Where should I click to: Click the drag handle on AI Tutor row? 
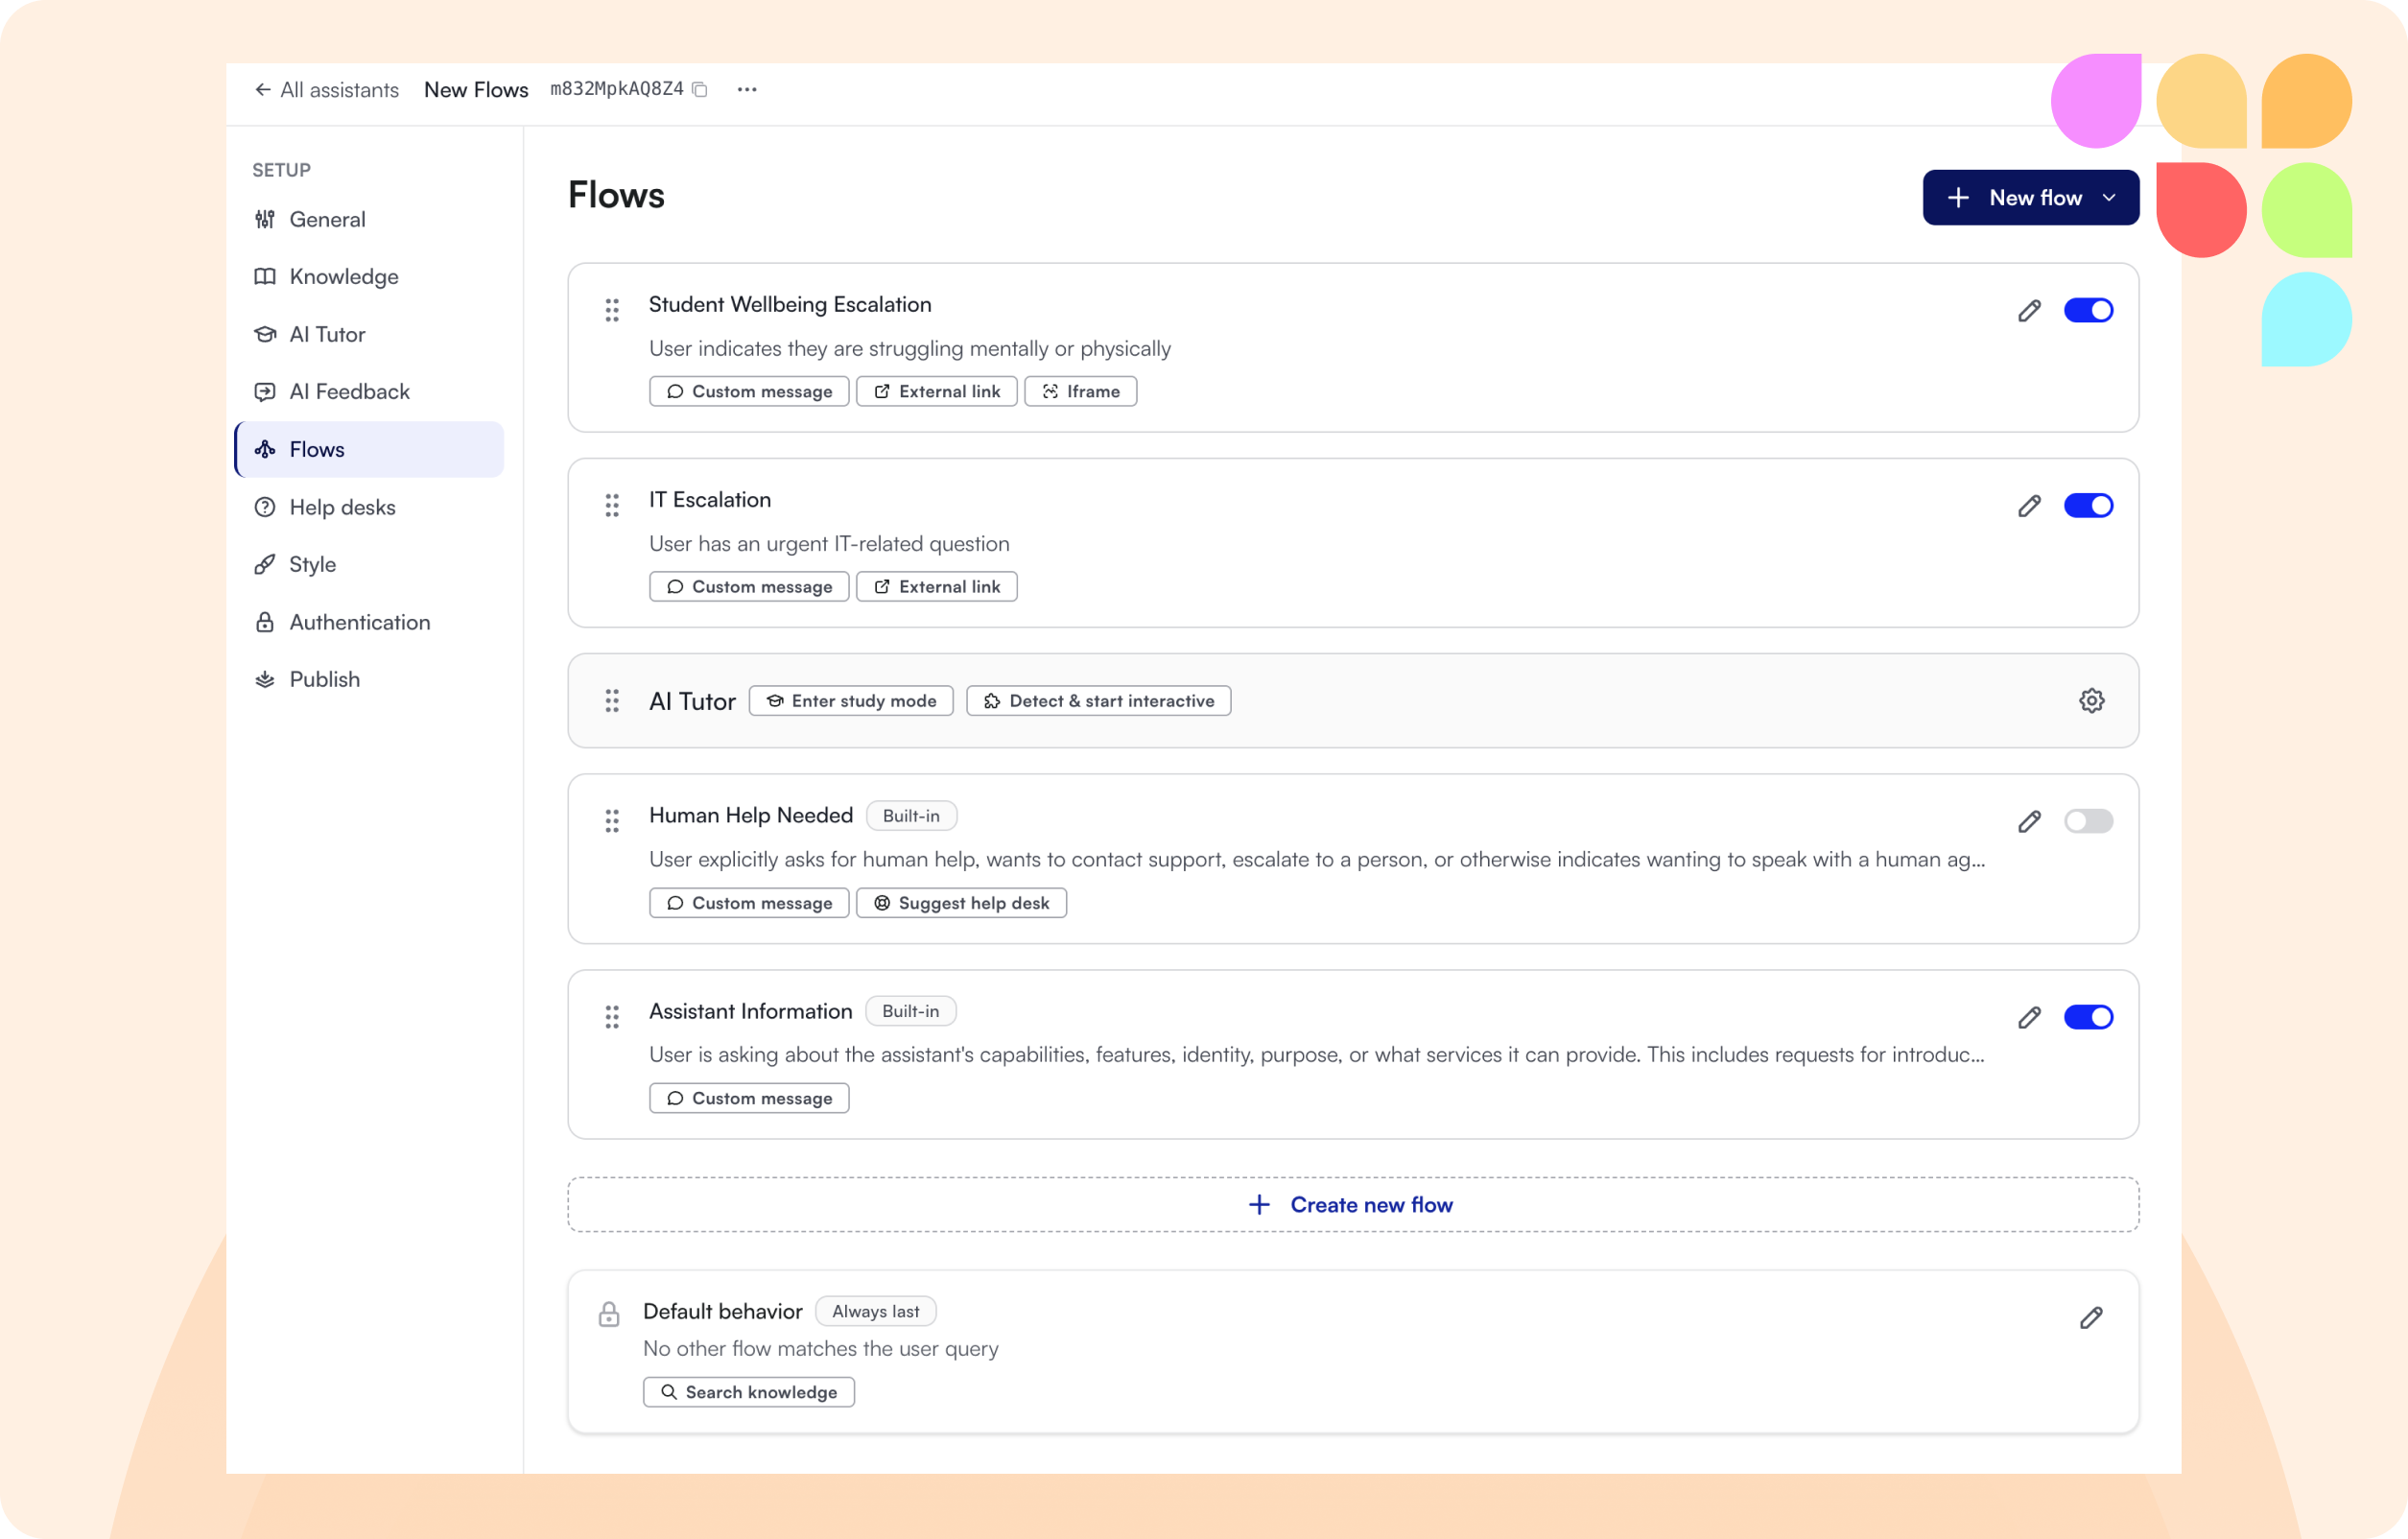click(x=612, y=700)
